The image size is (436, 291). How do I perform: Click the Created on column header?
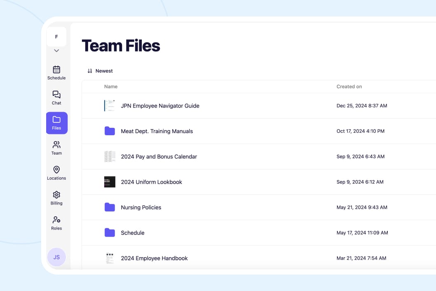tap(349, 87)
